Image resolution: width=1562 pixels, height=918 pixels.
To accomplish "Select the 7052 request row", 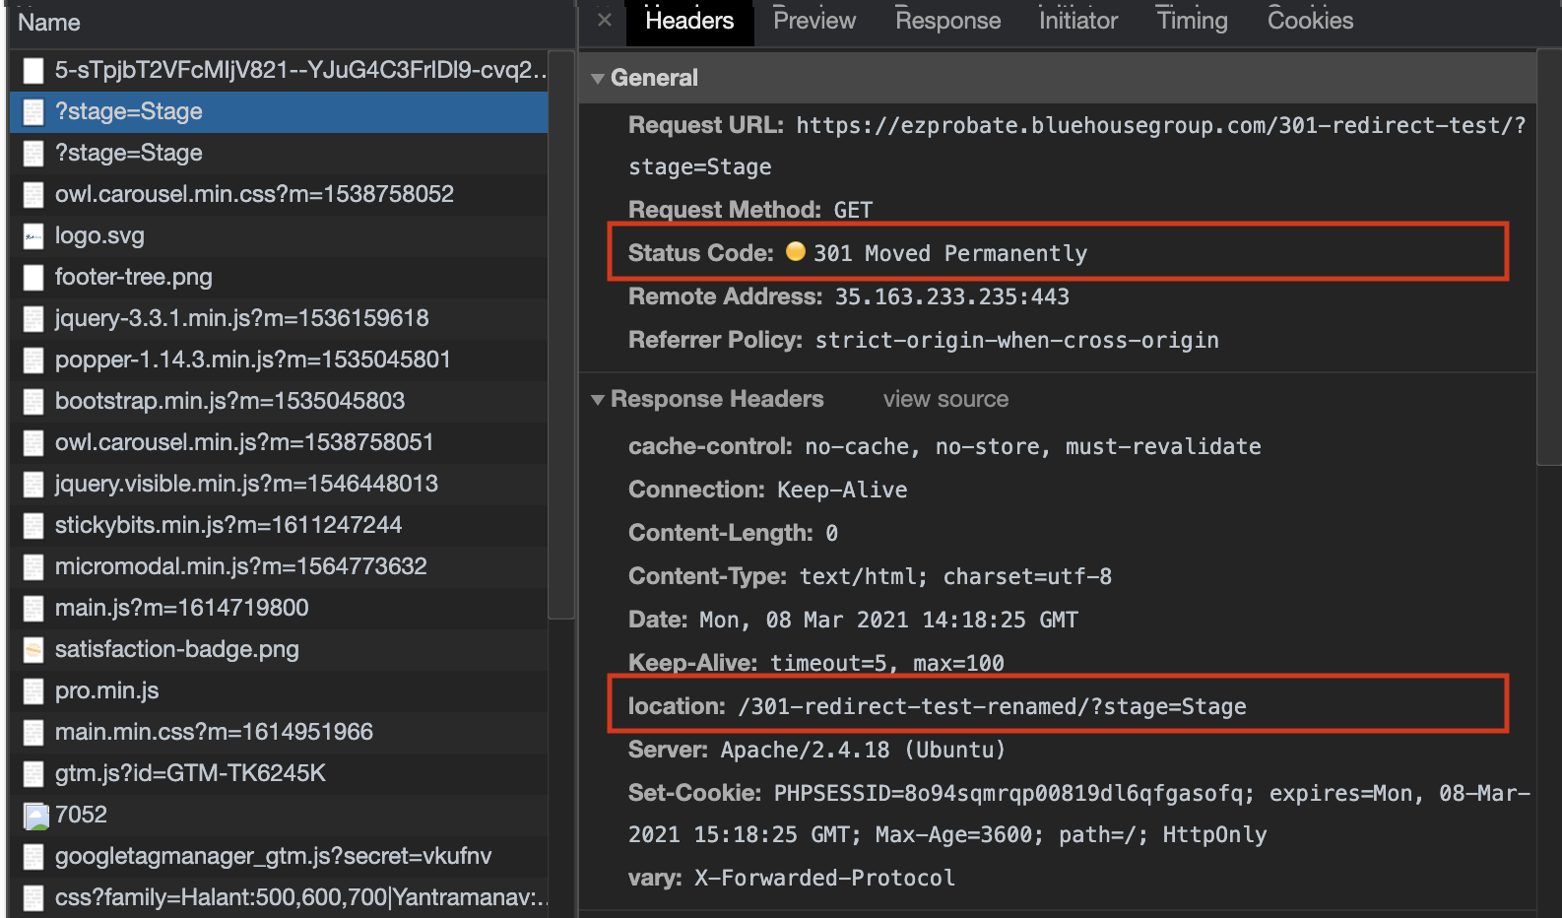I will pyautogui.click(x=279, y=815).
